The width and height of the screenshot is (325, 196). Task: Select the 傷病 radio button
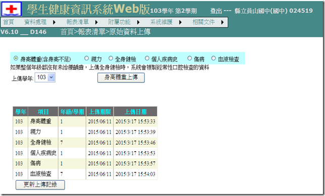click(189, 58)
